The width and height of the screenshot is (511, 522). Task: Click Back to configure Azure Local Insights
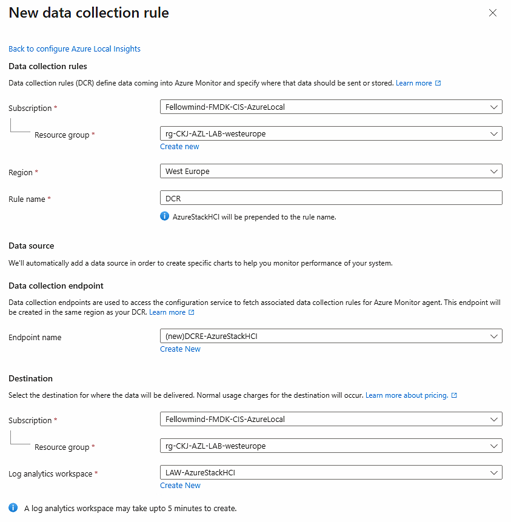point(75,49)
